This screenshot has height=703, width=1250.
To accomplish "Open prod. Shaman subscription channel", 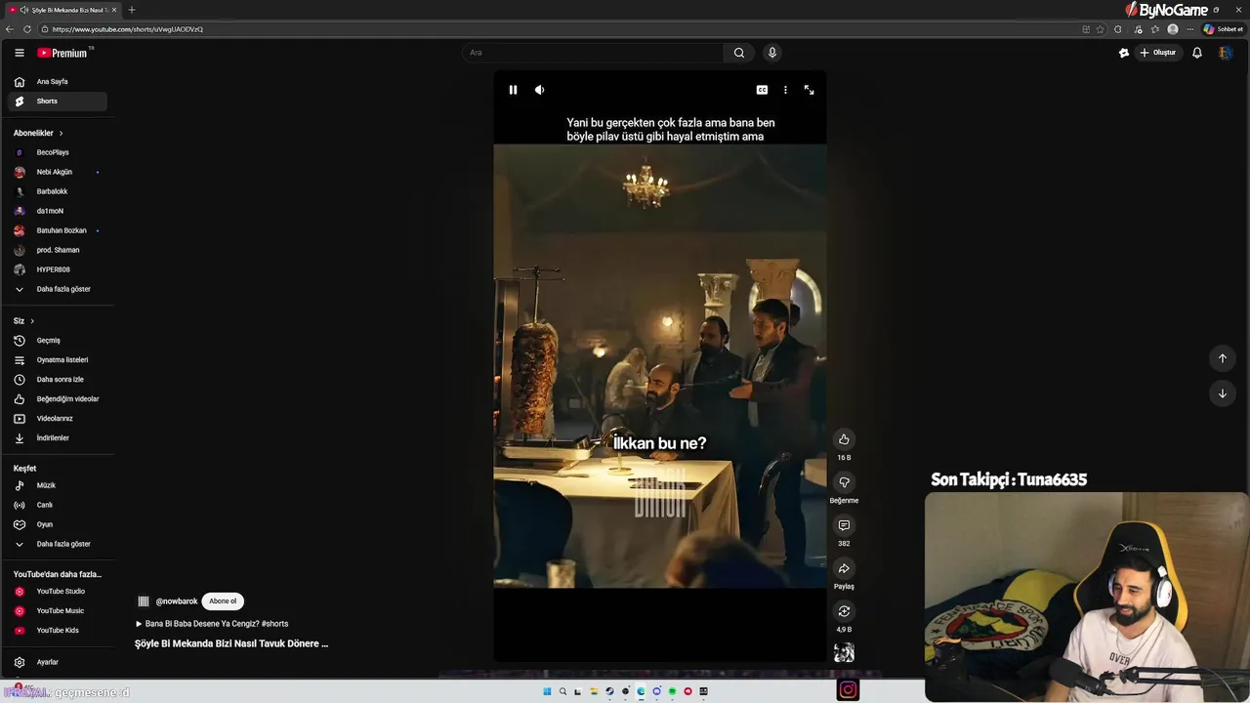I will coord(58,250).
